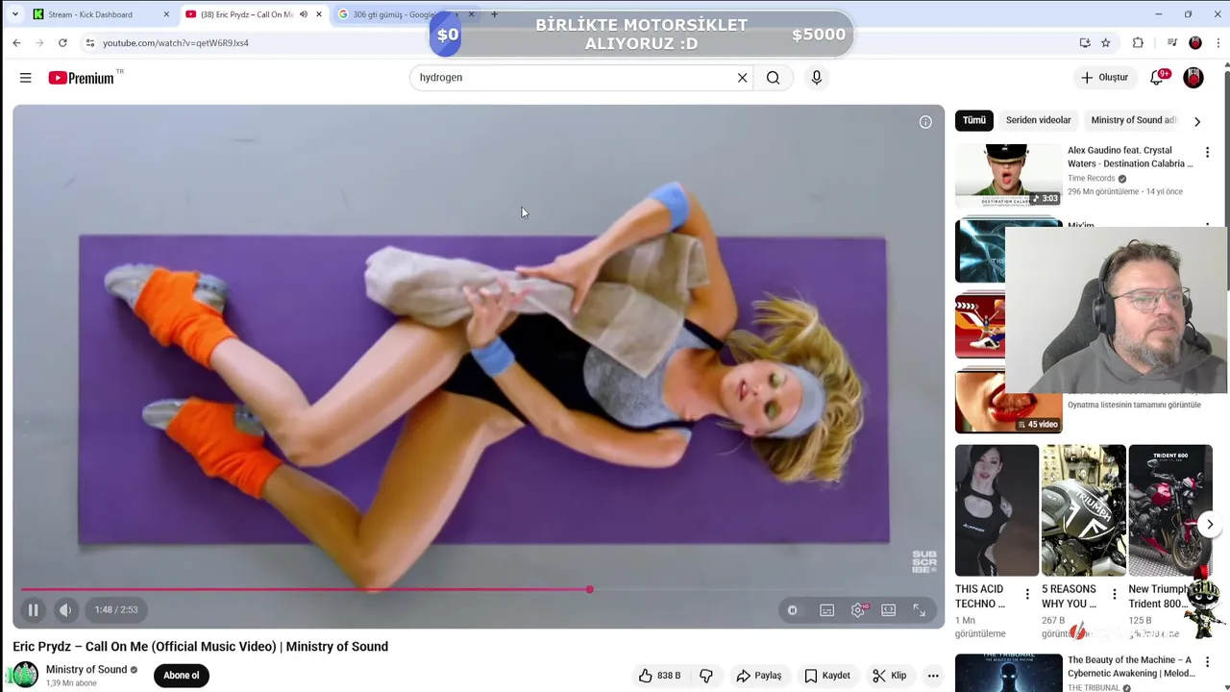Select the Ministry of Sound chip

tap(1134, 120)
